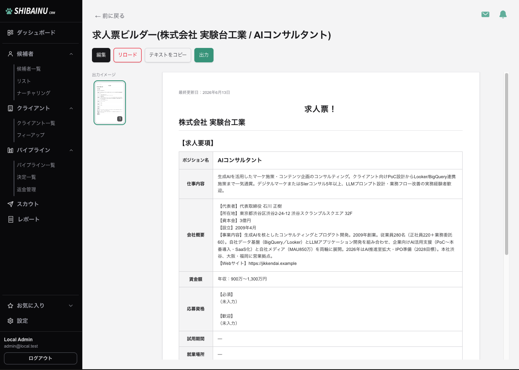
Task: Open the notifications bell icon
Action: 503,14
